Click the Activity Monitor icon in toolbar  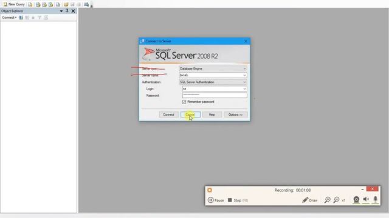pos(86,4)
